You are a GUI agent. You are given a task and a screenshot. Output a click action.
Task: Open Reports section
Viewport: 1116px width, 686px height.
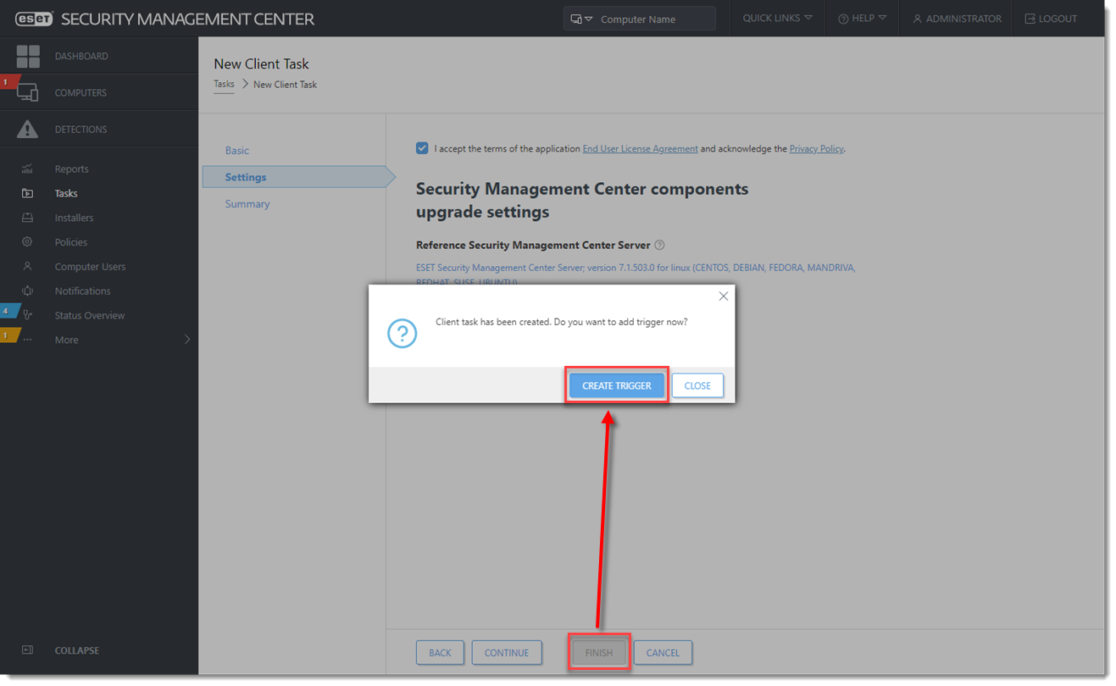point(71,169)
